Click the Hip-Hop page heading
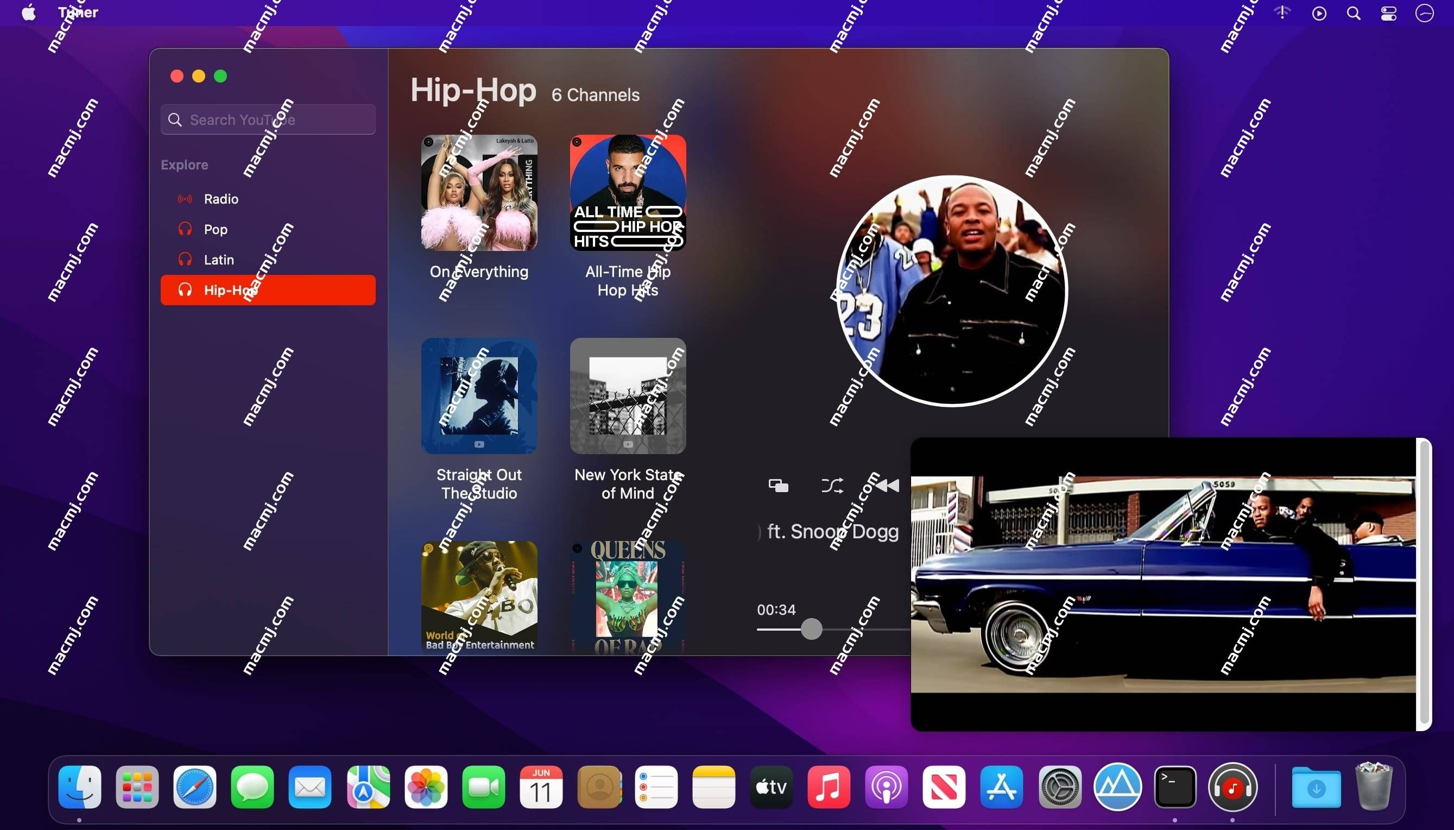The height and width of the screenshot is (830, 1454). pos(473,90)
